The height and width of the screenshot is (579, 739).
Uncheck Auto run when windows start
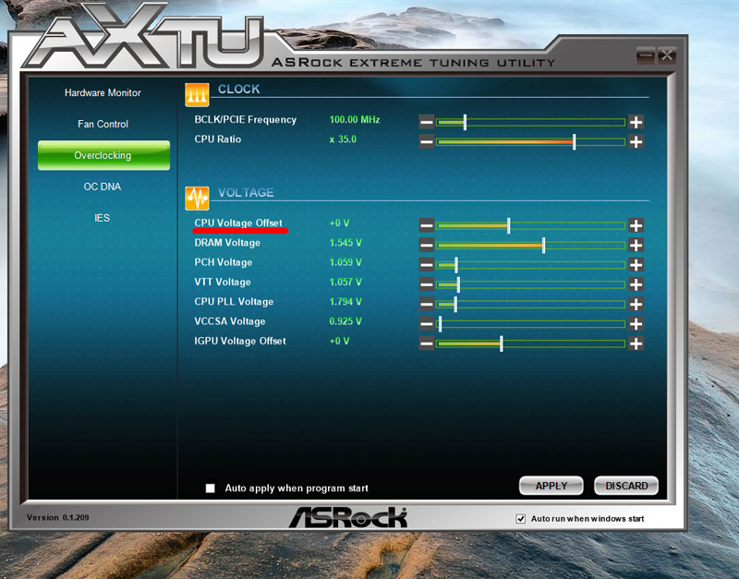[520, 519]
